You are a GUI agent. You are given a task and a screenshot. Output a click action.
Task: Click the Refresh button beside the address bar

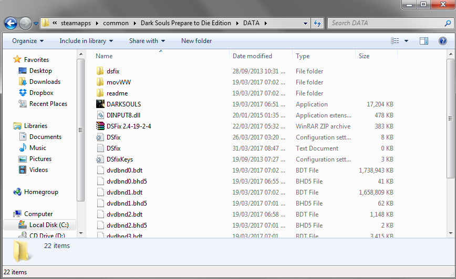[317, 23]
